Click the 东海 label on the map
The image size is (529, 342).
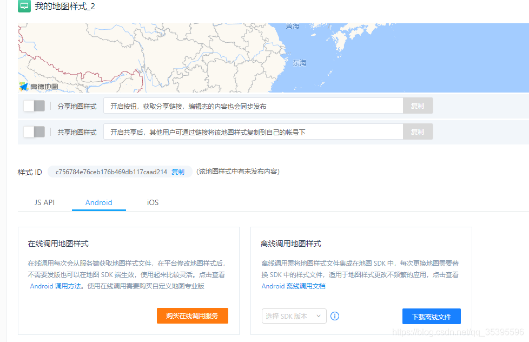(299, 63)
